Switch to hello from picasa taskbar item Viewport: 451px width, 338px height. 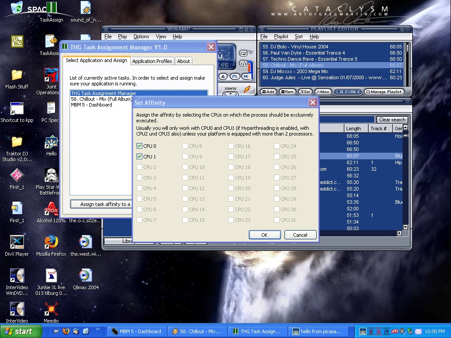coord(319,331)
